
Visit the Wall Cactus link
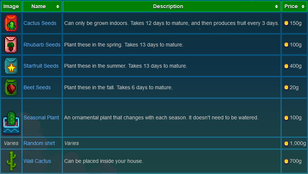(x=37, y=161)
